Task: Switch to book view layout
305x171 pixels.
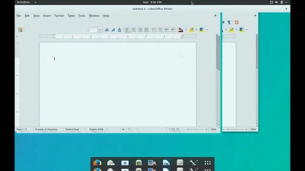Action: (x=178, y=129)
